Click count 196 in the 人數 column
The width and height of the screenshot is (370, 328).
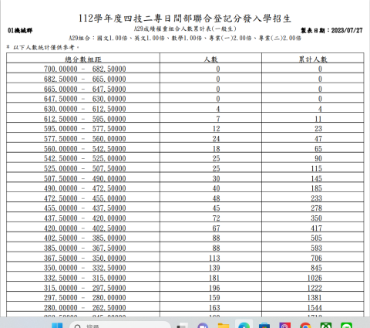tap(214, 288)
